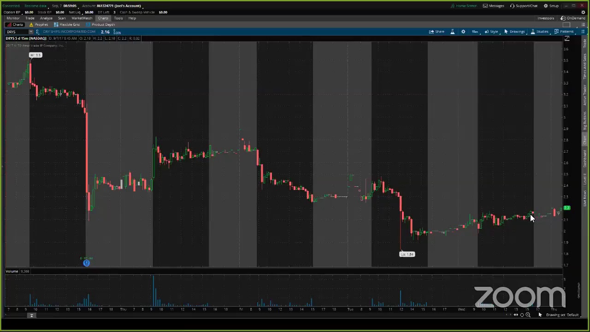Open the Active Trader sidebar tab
The height and width of the screenshot is (332, 590).
coord(584,95)
